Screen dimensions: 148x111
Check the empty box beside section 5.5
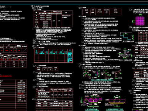[80, 64]
